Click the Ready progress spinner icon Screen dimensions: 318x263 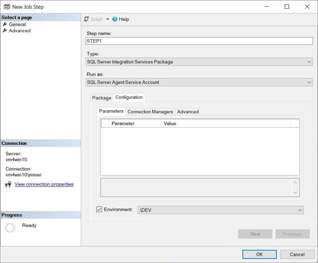click(10, 227)
